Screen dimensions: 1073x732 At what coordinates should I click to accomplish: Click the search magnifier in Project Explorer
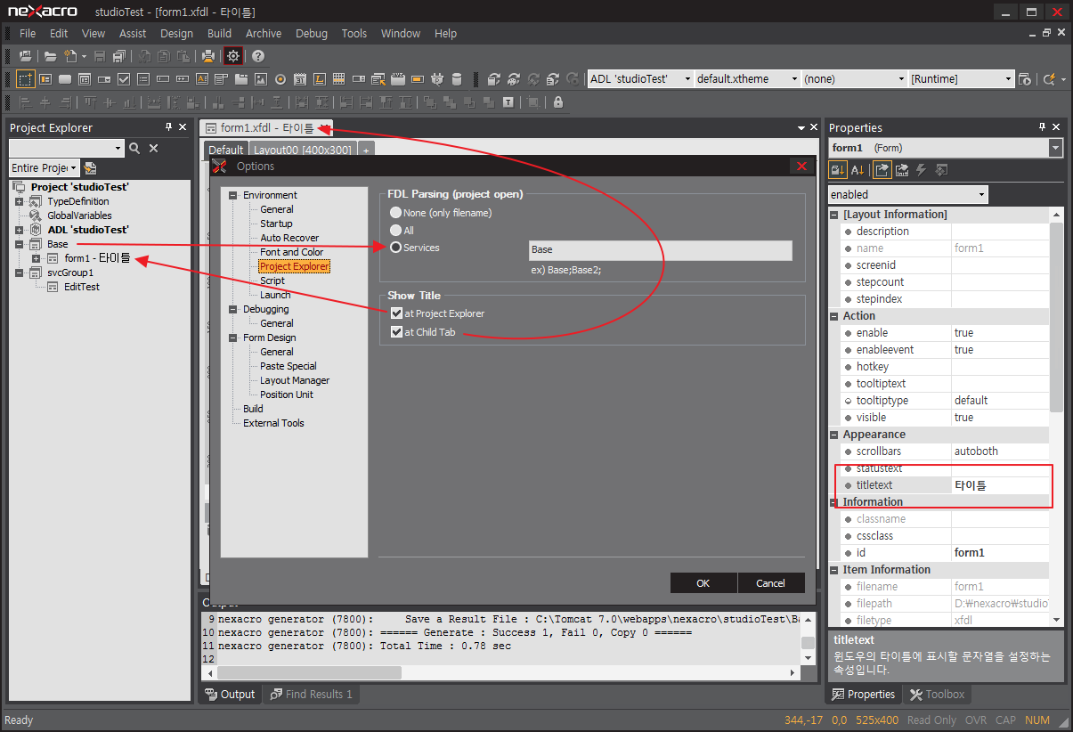tap(135, 148)
